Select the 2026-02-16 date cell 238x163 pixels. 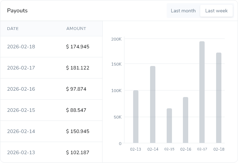[x=21, y=89]
